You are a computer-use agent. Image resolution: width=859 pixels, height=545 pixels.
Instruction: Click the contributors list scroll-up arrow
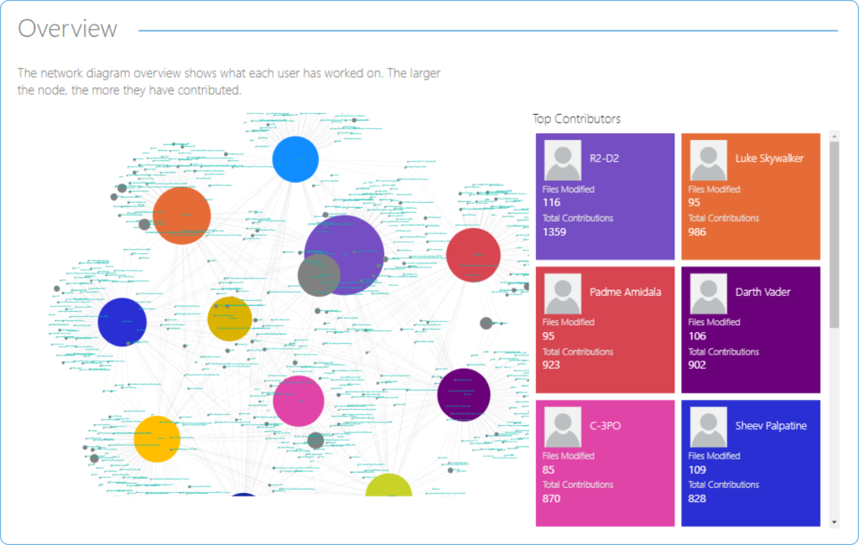pyautogui.click(x=835, y=136)
